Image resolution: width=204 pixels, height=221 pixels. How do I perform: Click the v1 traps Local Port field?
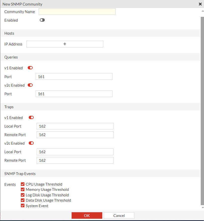point(75,126)
